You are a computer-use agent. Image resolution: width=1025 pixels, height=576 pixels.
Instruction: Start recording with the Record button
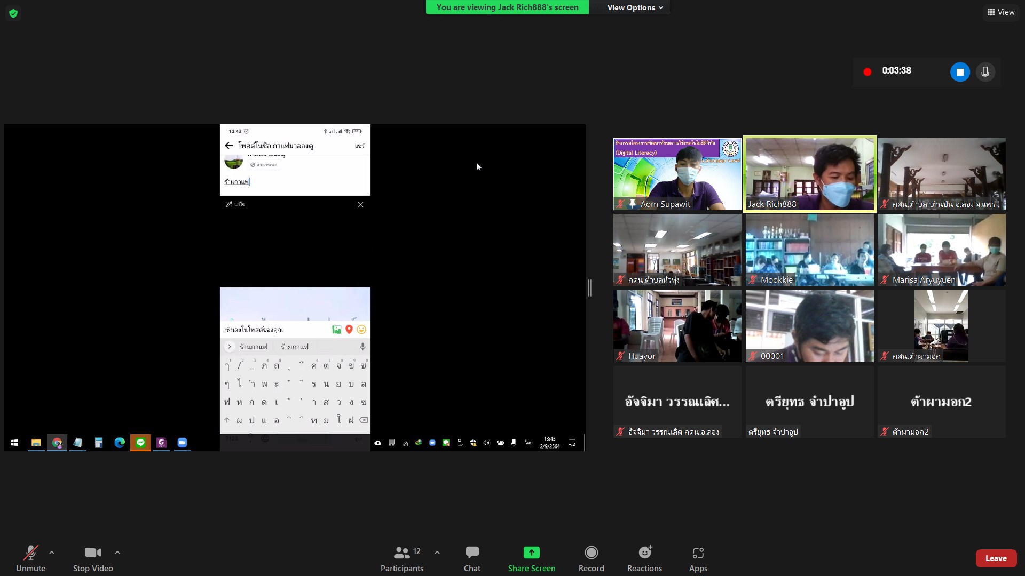[x=591, y=553]
